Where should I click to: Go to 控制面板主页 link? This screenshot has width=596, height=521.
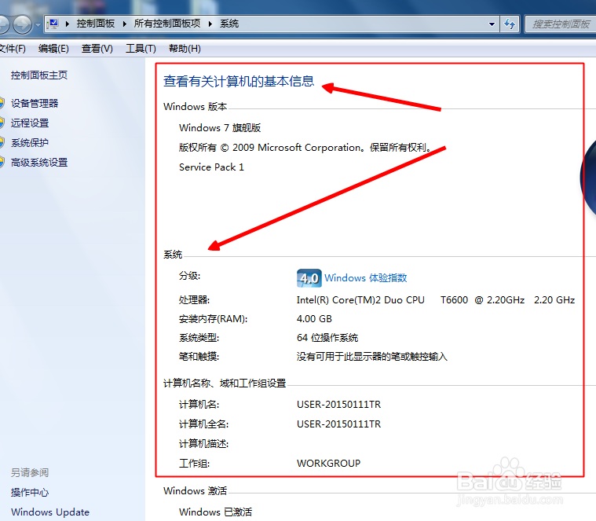[x=39, y=75]
